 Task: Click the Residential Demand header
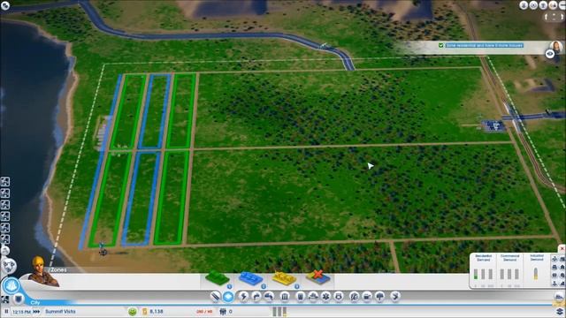click(x=484, y=257)
